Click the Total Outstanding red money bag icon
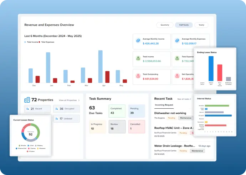The width and height of the screenshot is (246, 175). (138, 76)
